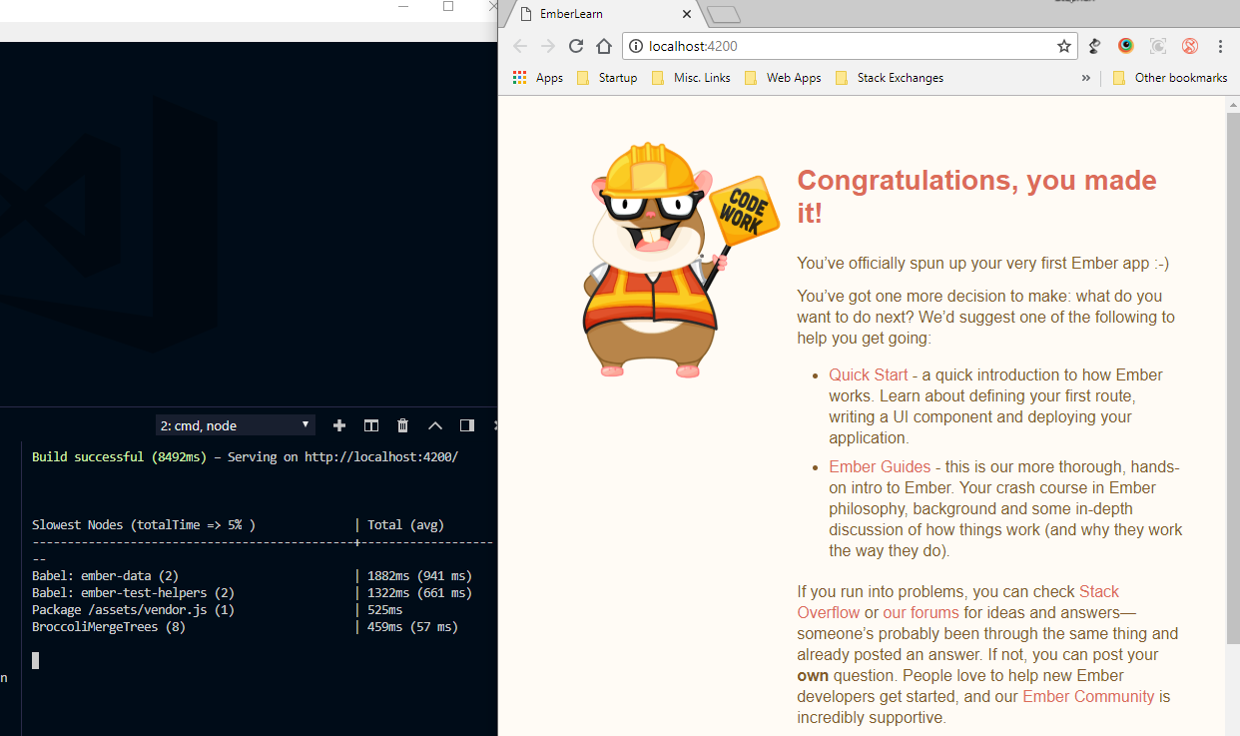Open the Misc. Links bookmarks folder
The height and width of the screenshot is (736, 1240).
691,78
